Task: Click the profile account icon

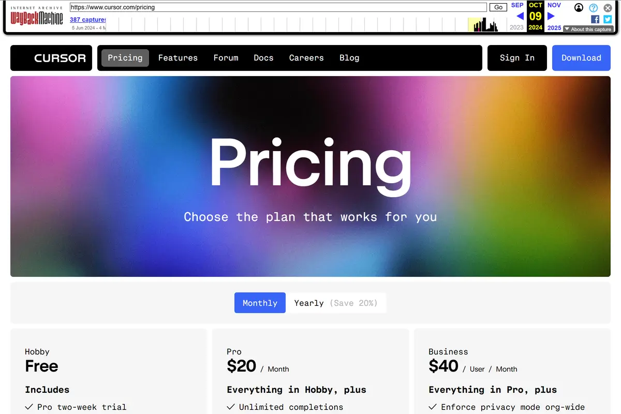Action: click(x=579, y=8)
